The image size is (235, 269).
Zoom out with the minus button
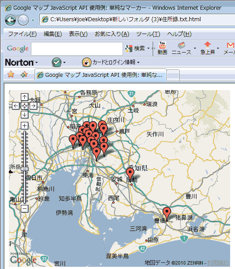click(x=24, y=209)
